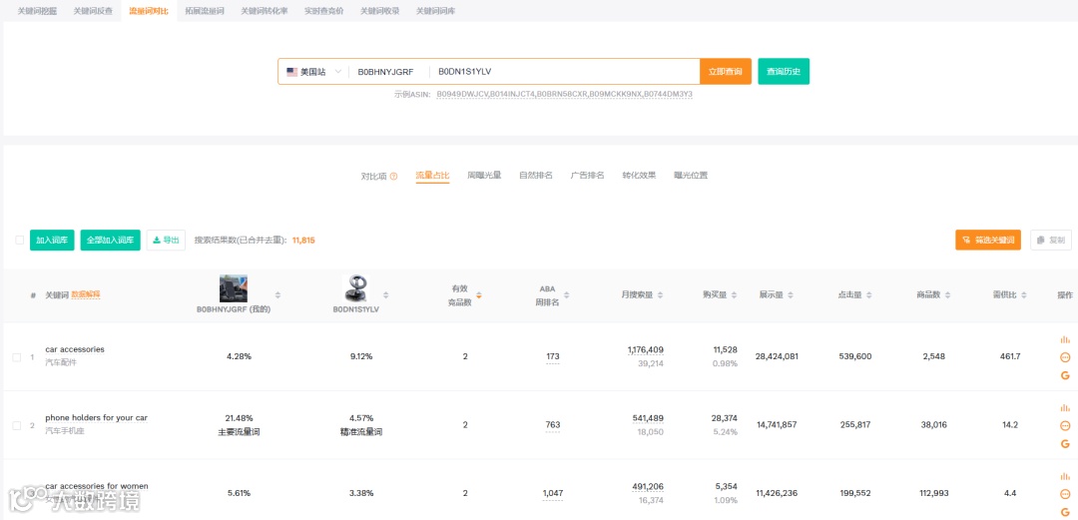Search Google for car accessories keyword
The width and height of the screenshot is (1078, 520).
point(1065,375)
